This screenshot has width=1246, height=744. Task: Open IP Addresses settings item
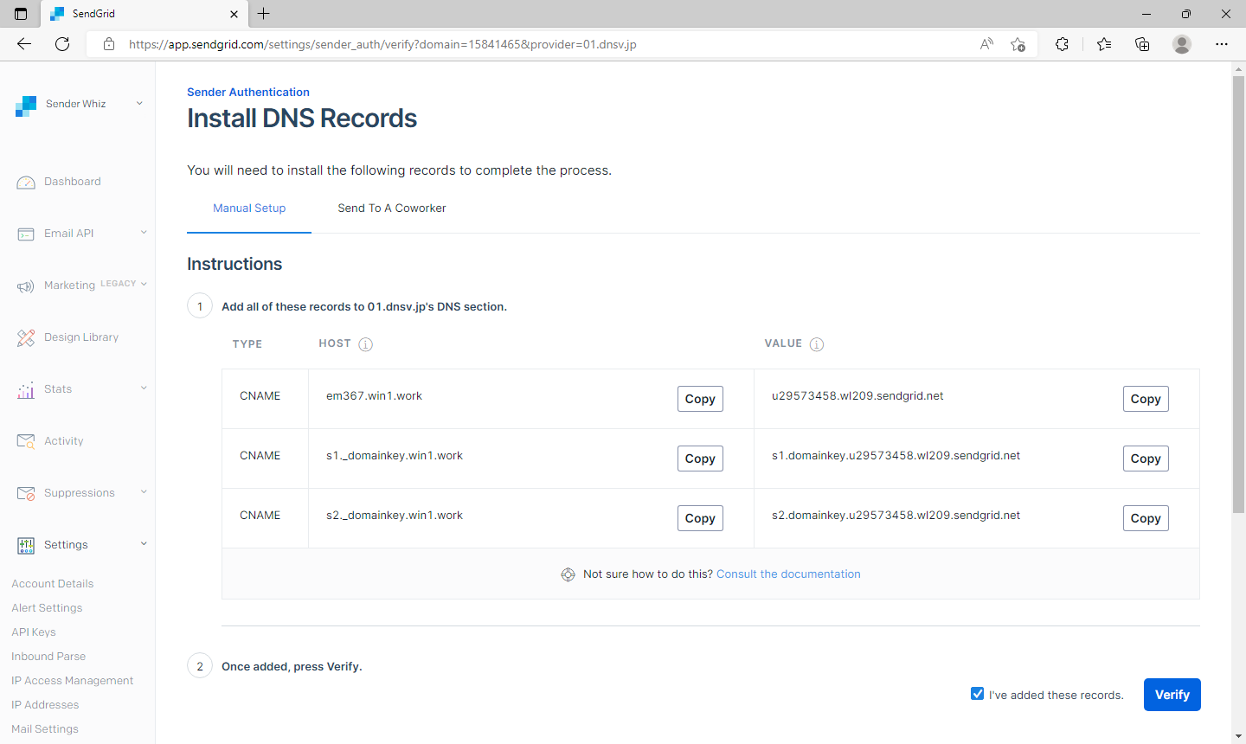click(45, 705)
